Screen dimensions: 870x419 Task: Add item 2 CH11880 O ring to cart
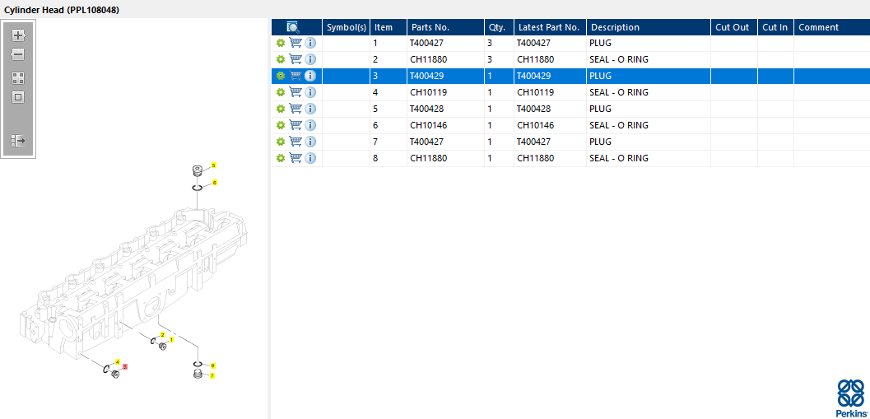(295, 58)
